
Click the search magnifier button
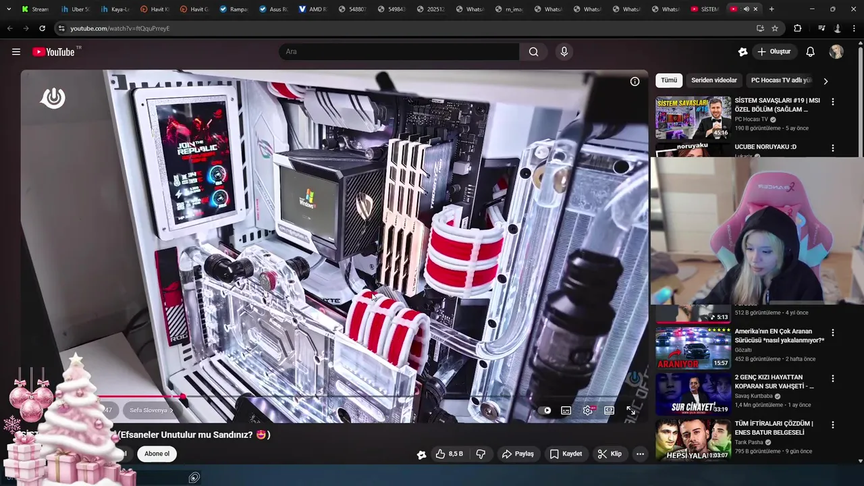pos(534,52)
